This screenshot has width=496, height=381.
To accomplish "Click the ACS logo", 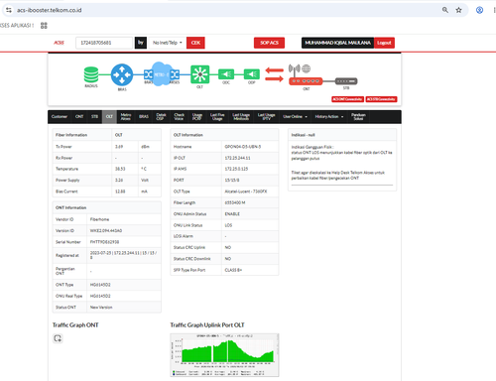I will click(59, 43).
